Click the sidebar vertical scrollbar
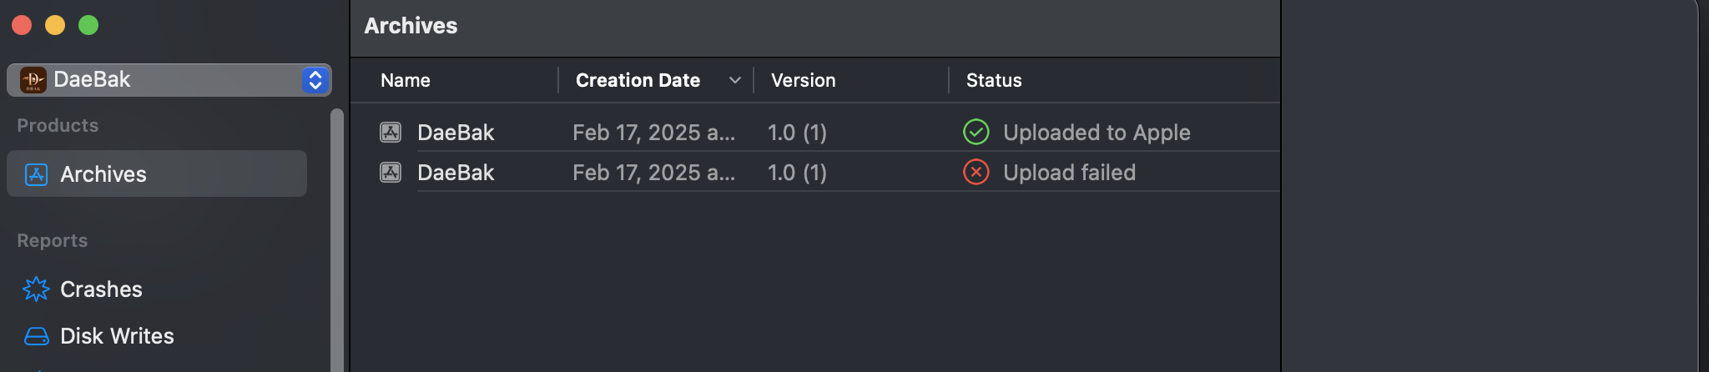The width and height of the screenshot is (1709, 372). pyautogui.click(x=337, y=240)
